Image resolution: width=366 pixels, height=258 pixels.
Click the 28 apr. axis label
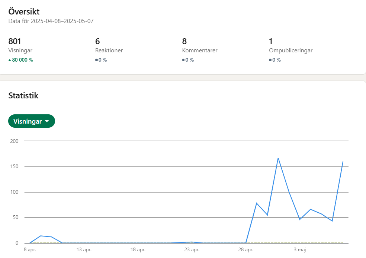click(x=246, y=249)
